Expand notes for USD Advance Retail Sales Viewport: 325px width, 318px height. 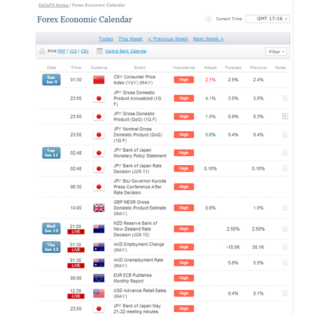click(285, 293)
